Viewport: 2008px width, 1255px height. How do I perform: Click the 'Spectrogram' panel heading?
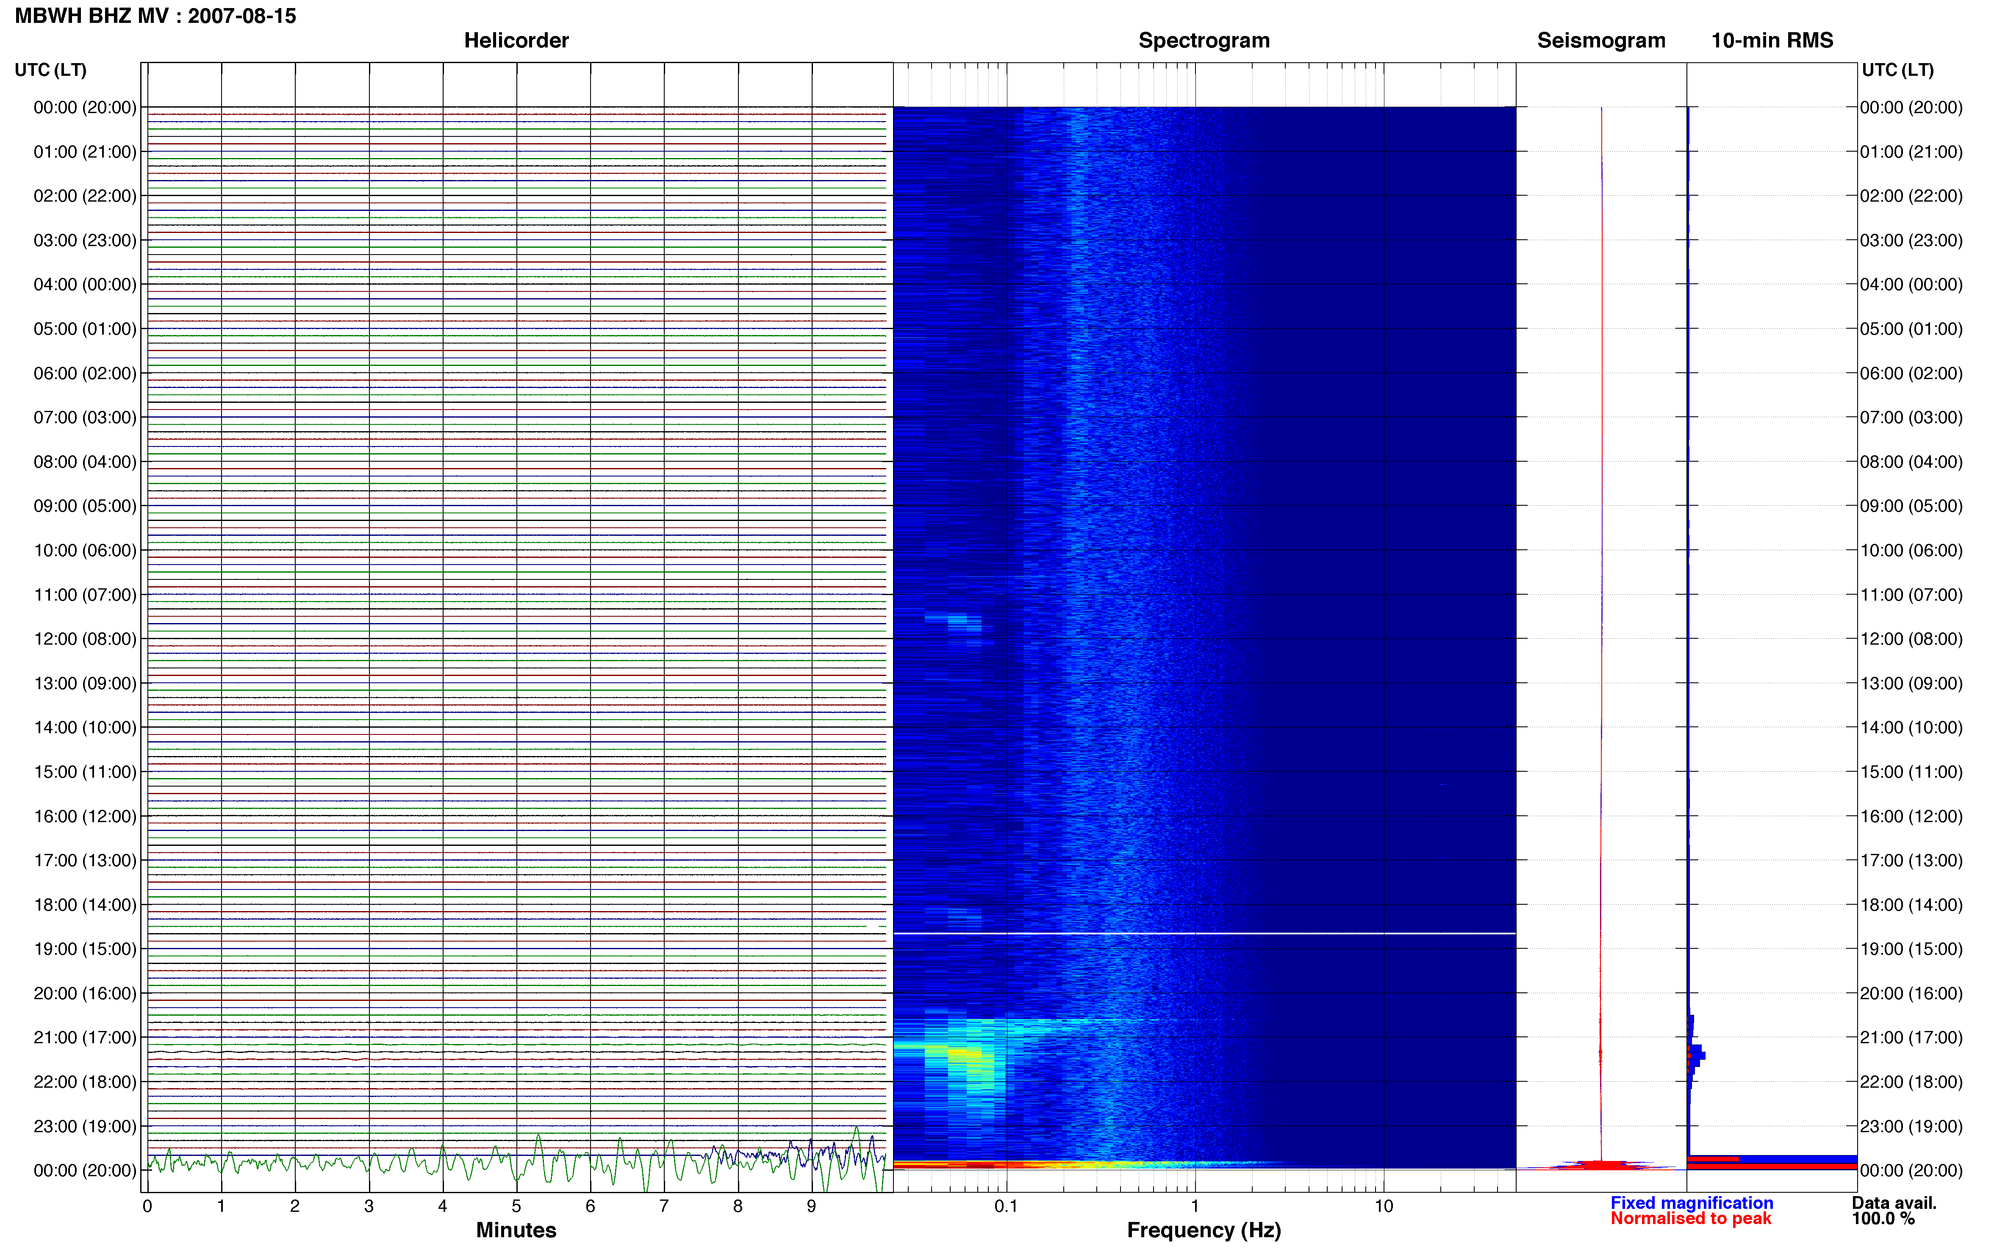click(x=1204, y=40)
